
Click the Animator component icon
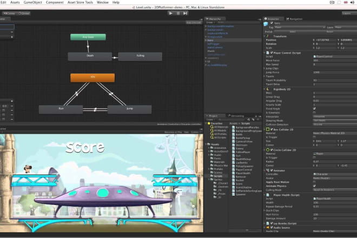(268, 170)
